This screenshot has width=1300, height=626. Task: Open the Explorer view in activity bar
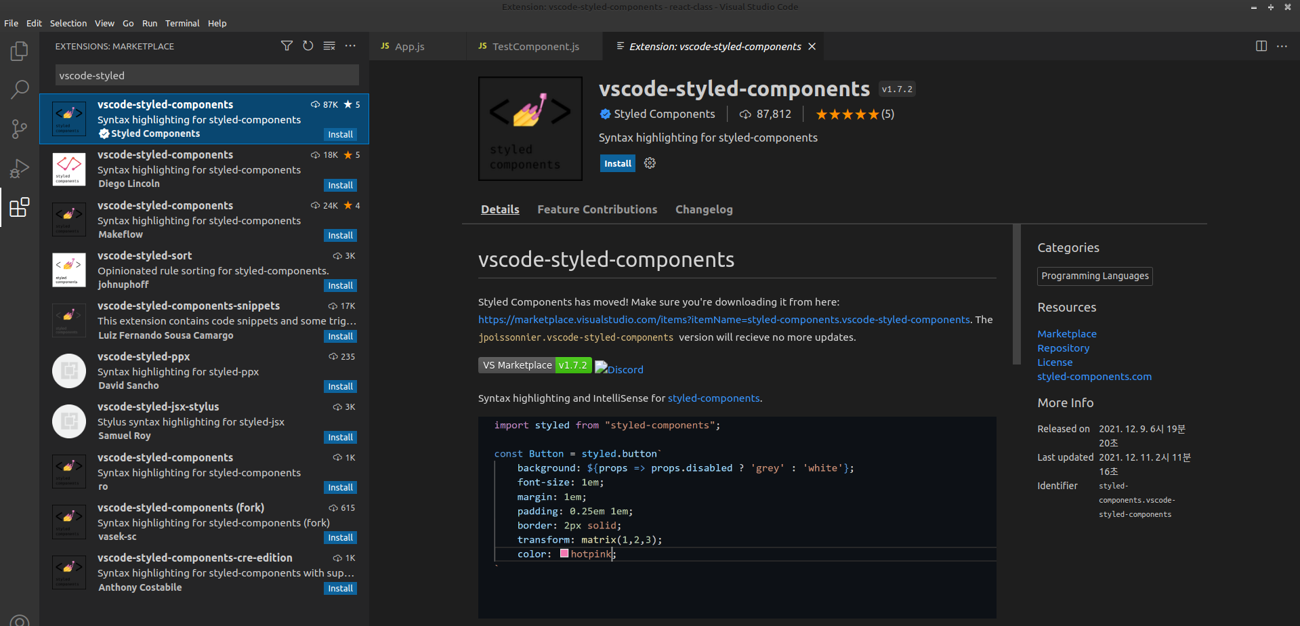click(20, 51)
